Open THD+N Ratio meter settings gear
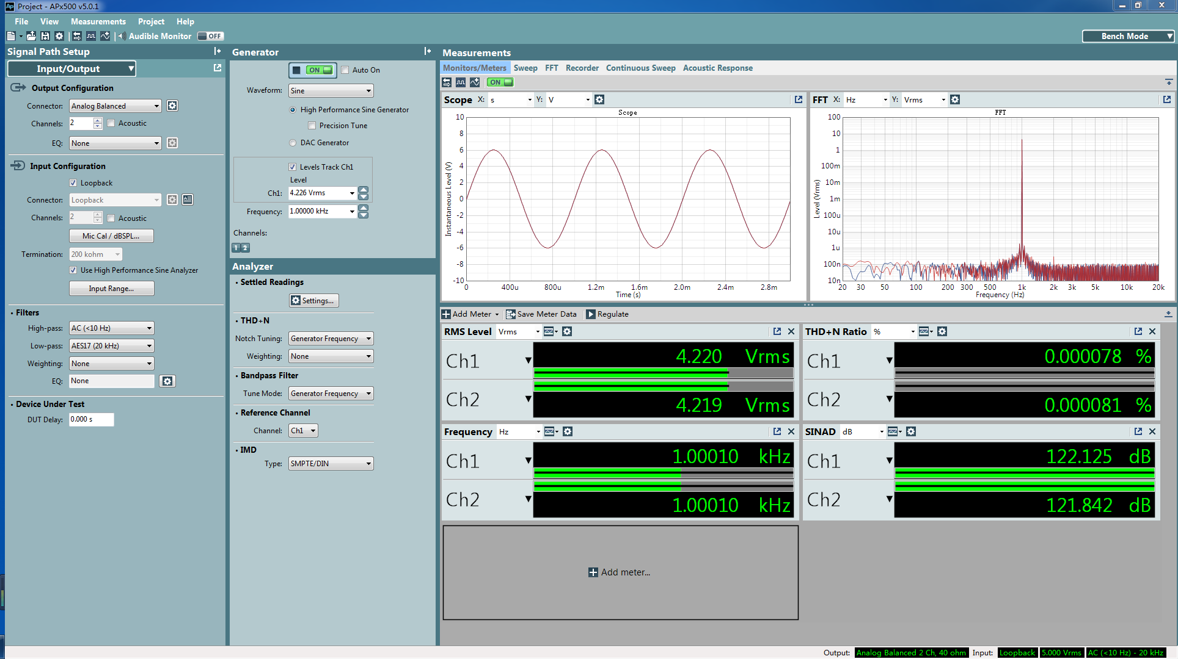 coord(942,331)
